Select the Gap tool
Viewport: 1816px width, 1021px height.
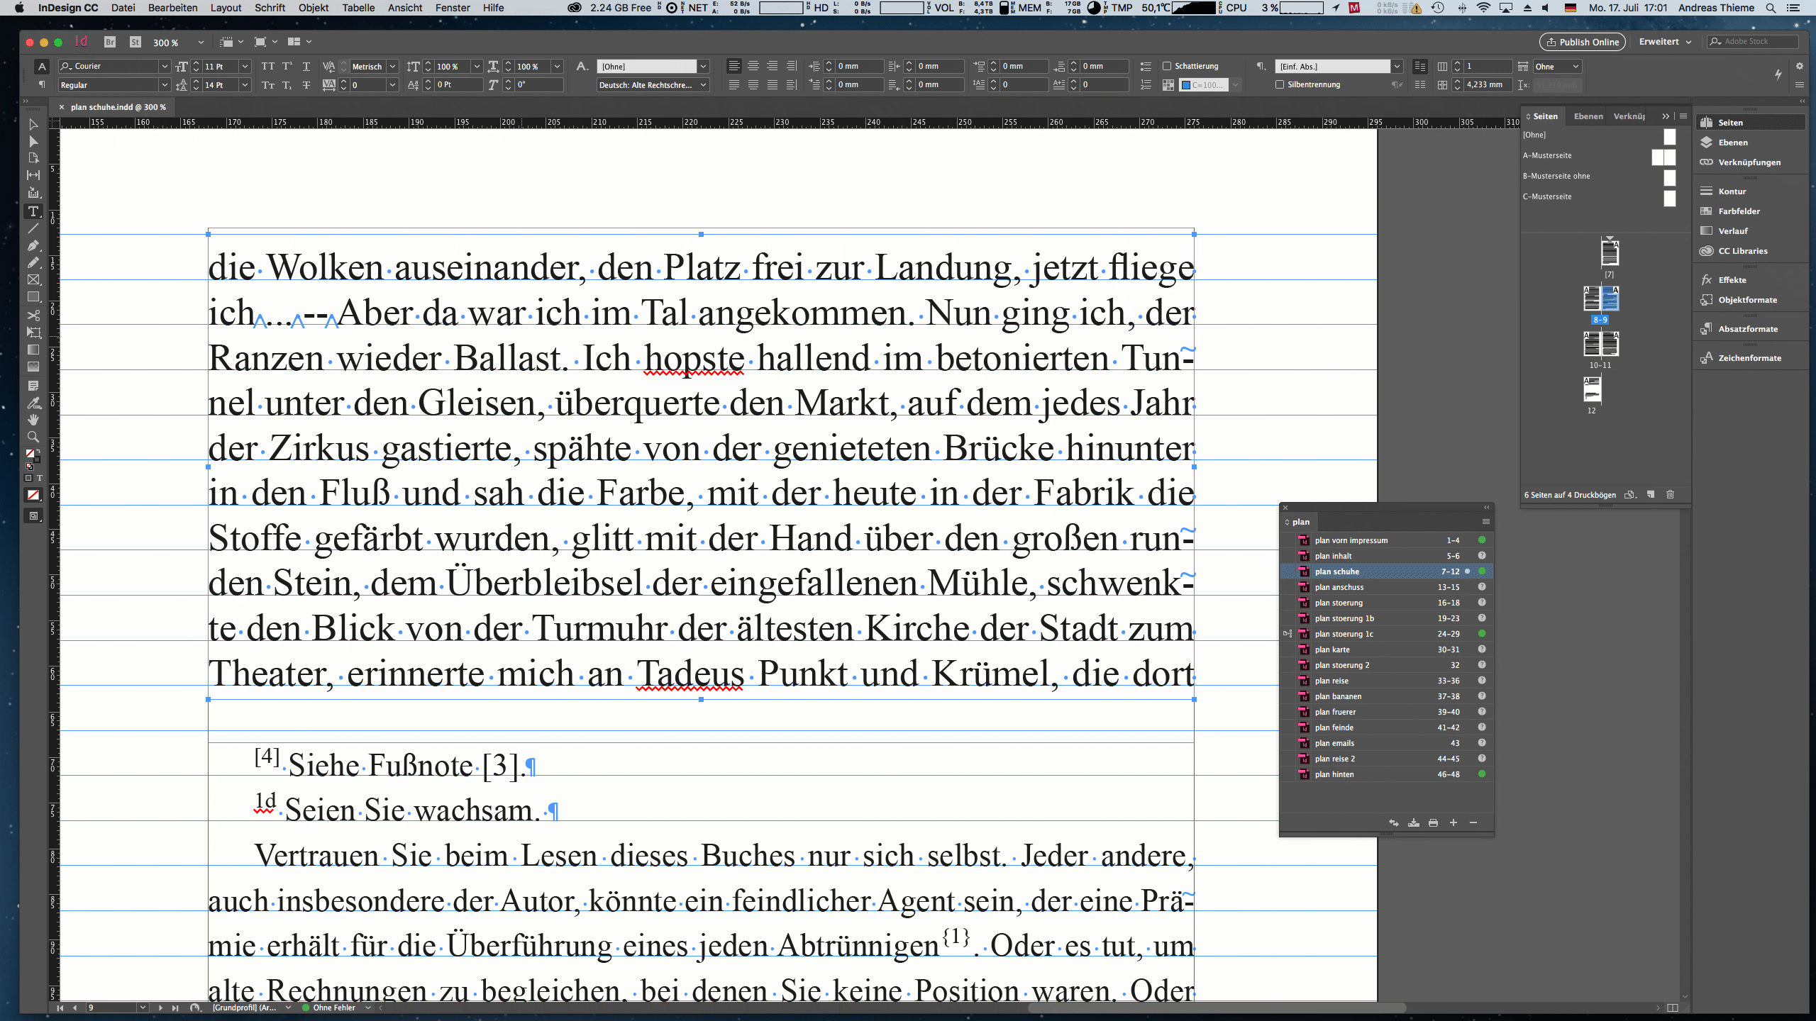[x=33, y=175]
